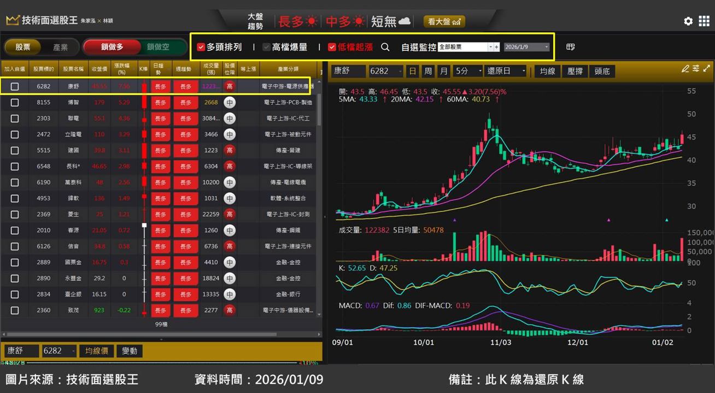Click the 頭底 chart button
This screenshot has height=393, width=715.
pos(602,71)
